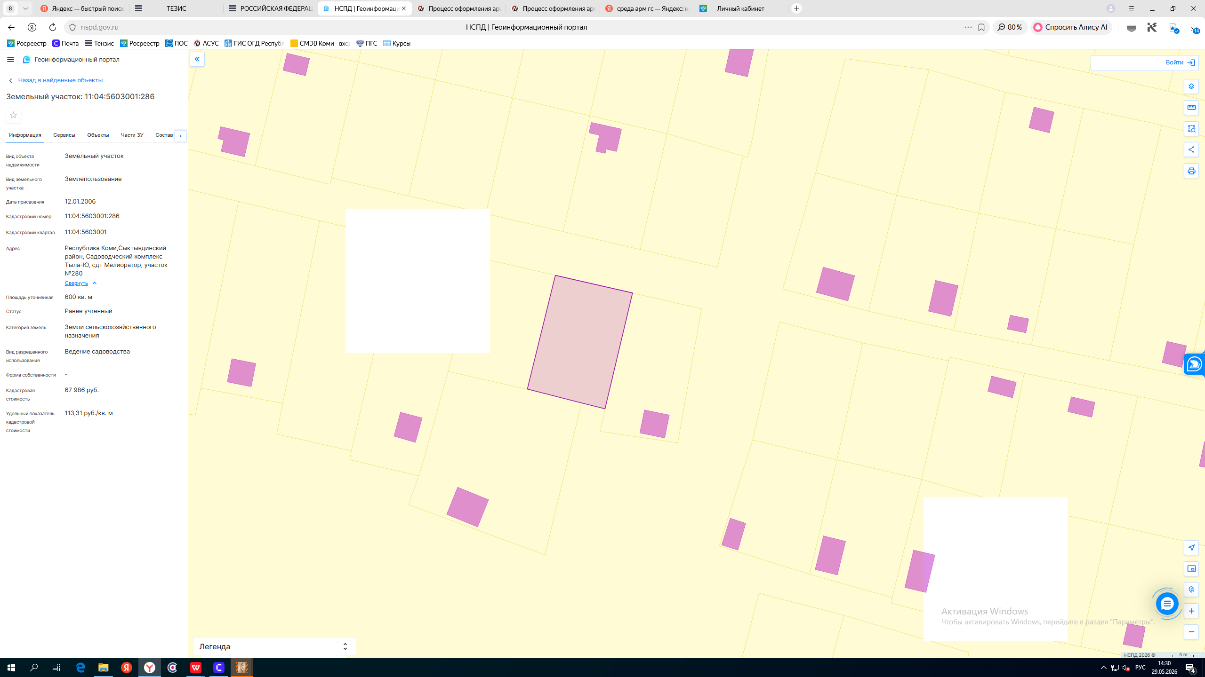This screenshot has height=677, width=1205.
Task: Zoom out on the map
Action: [1191, 632]
